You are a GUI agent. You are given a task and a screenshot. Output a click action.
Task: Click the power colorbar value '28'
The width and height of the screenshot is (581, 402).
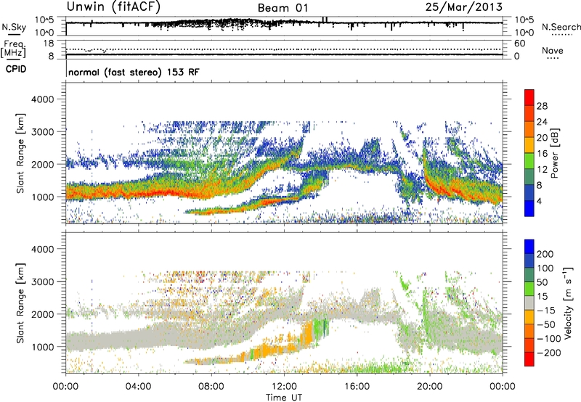click(x=542, y=106)
